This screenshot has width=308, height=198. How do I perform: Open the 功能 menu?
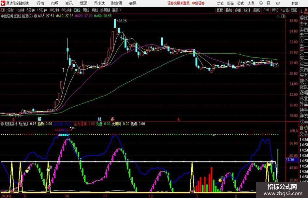[x=220, y=3]
